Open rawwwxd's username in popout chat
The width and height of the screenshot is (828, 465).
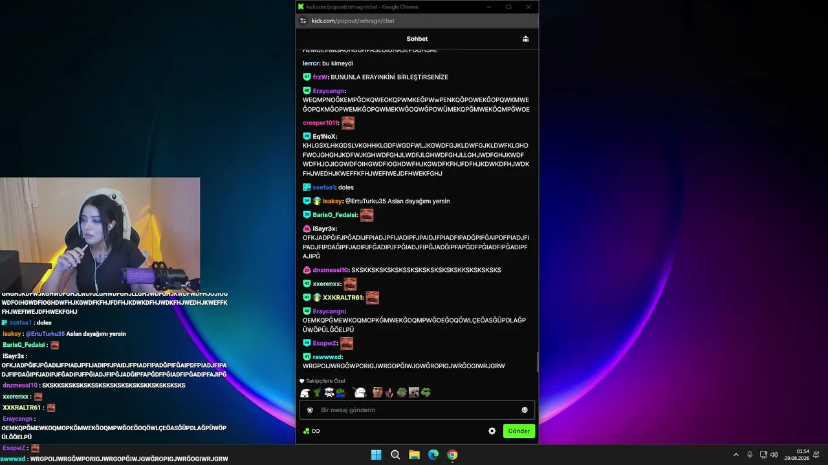coord(327,357)
